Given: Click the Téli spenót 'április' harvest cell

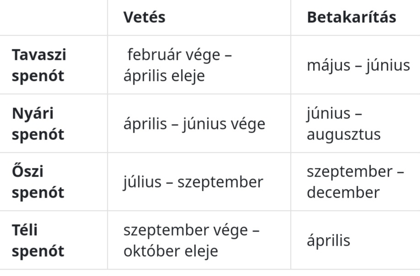Looking at the screenshot, I should point(328,241).
